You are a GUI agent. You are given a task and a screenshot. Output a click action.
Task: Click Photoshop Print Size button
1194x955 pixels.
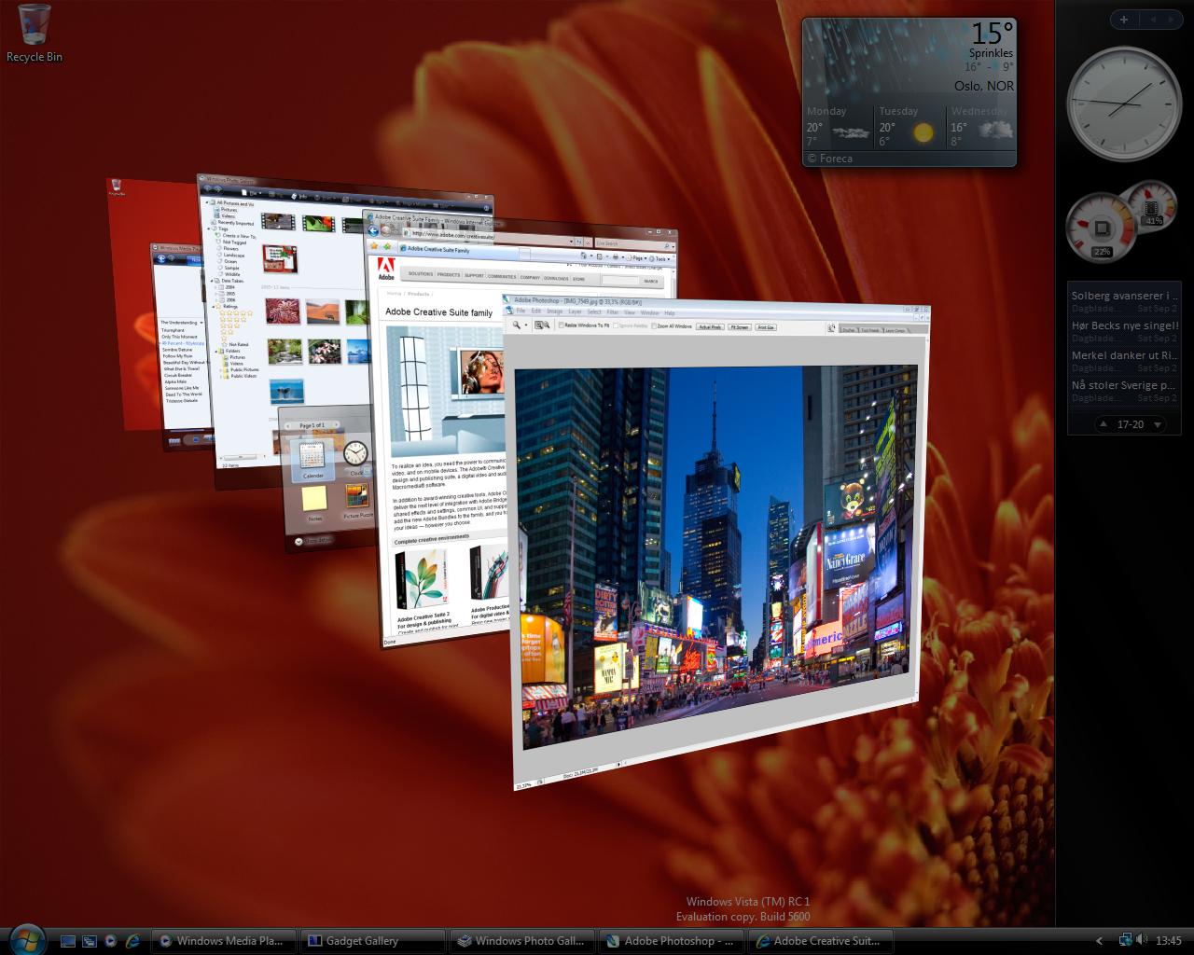tap(766, 327)
